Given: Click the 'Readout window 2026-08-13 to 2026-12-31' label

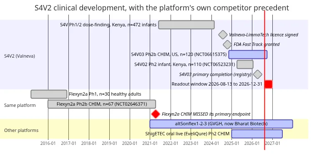Looking at the screenshot, I should [x=217, y=84].
